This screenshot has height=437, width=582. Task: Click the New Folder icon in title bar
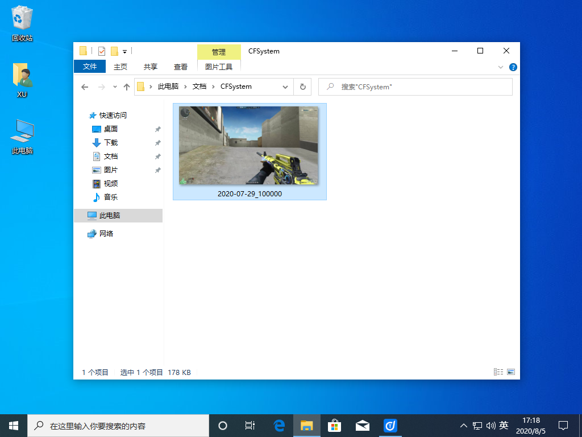[114, 51]
